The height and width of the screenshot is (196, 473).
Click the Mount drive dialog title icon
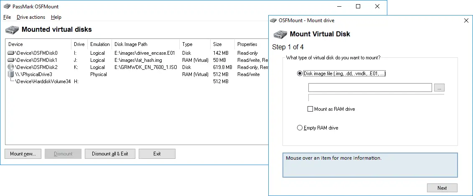point(274,20)
